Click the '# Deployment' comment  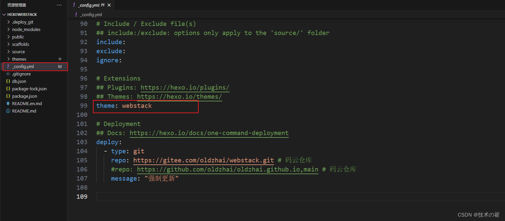pos(119,124)
